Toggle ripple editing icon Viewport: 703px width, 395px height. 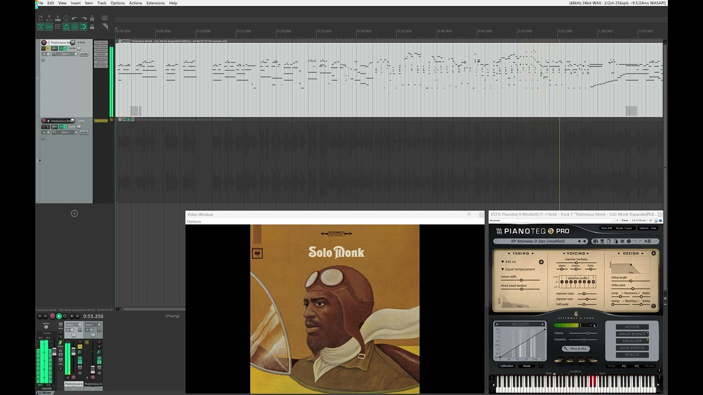pyautogui.click(x=58, y=26)
